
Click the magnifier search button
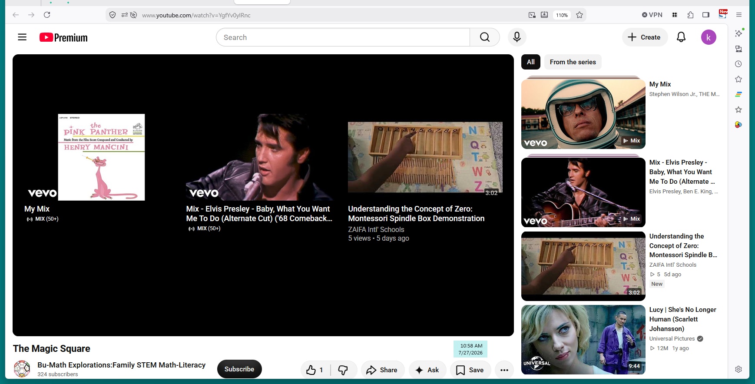485,37
